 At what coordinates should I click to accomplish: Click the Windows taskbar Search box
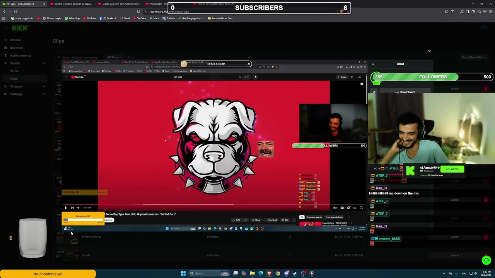[209, 273]
